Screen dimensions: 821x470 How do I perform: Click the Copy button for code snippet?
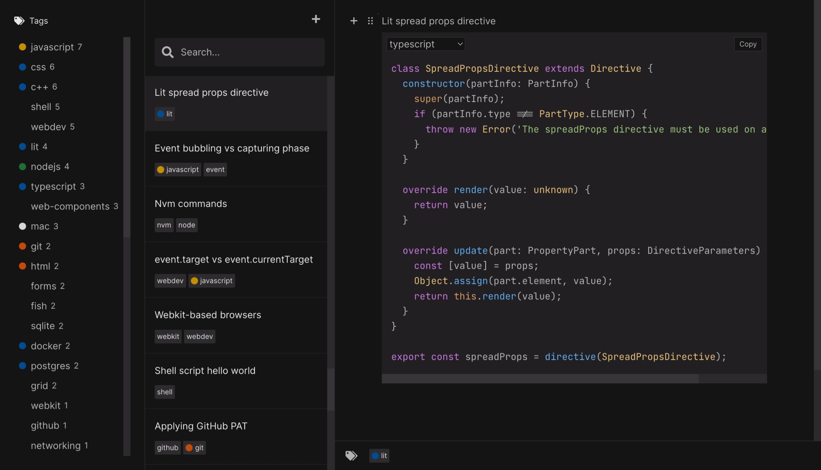[748, 44]
